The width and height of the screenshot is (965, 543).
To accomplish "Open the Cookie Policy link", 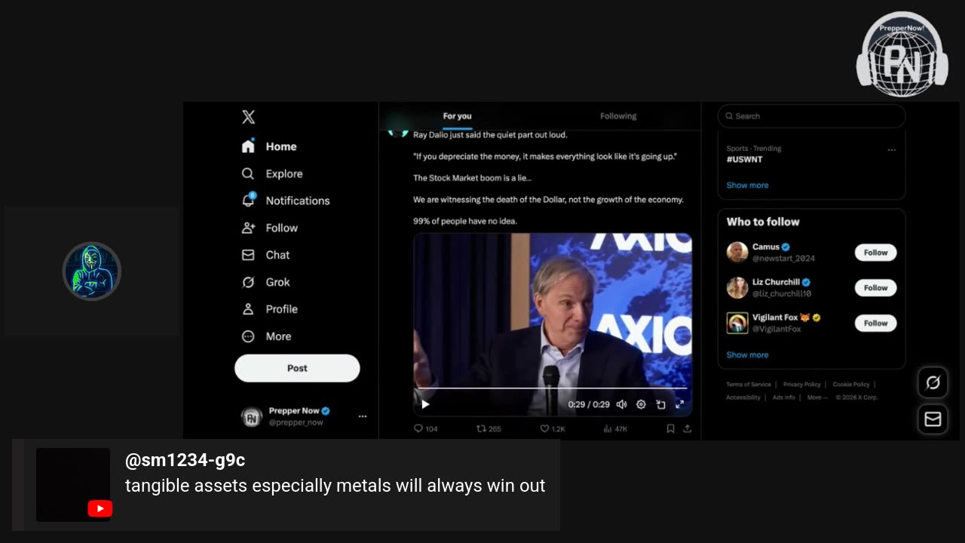I will [x=851, y=385].
